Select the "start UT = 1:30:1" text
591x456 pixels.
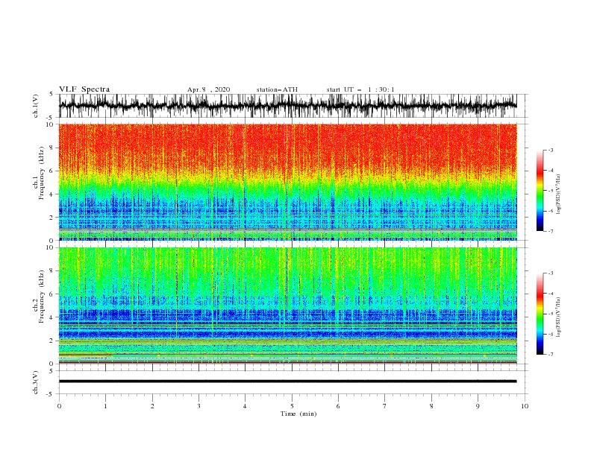coord(360,89)
